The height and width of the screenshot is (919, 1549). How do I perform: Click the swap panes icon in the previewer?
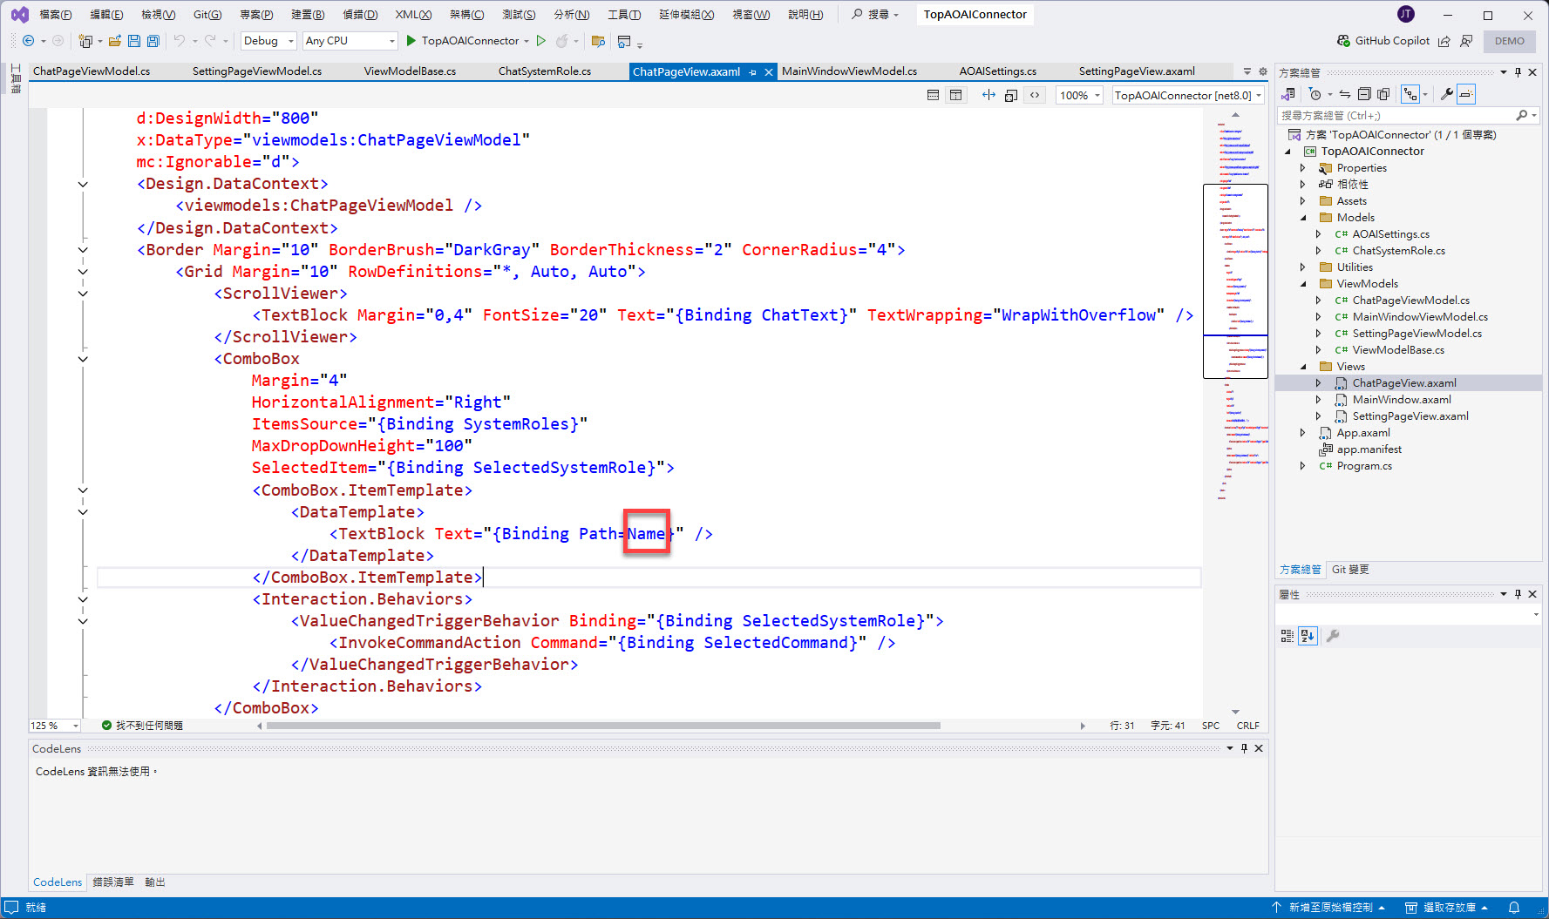(989, 95)
